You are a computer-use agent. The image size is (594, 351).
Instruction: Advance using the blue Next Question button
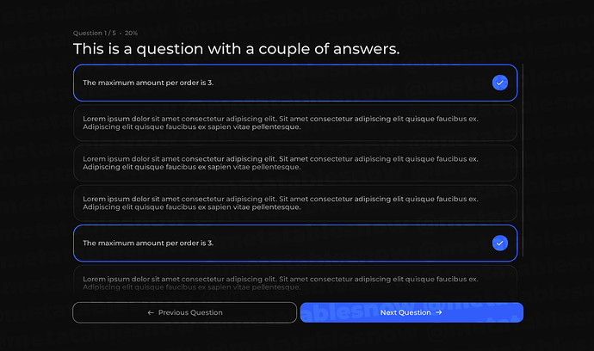[411, 312]
